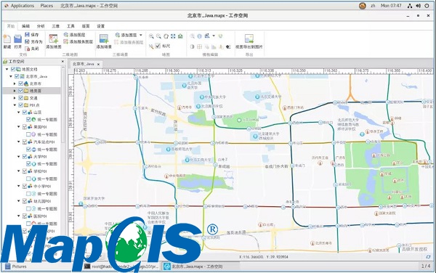Screen dimensions: 436x273
Task: Switch to the 分析 ribbon tab
Action: click(x=41, y=26)
